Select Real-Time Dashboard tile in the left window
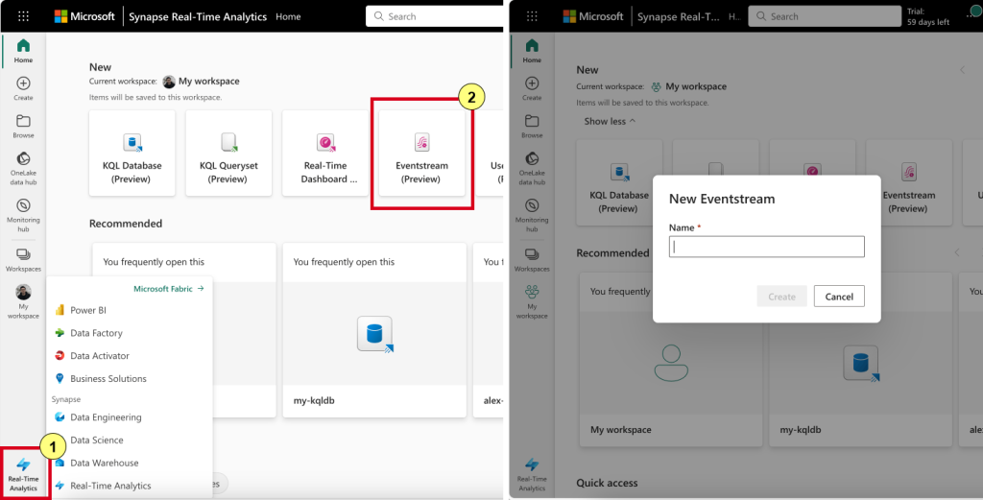Image resolution: width=983 pixels, height=500 pixels. [x=324, y=154]
